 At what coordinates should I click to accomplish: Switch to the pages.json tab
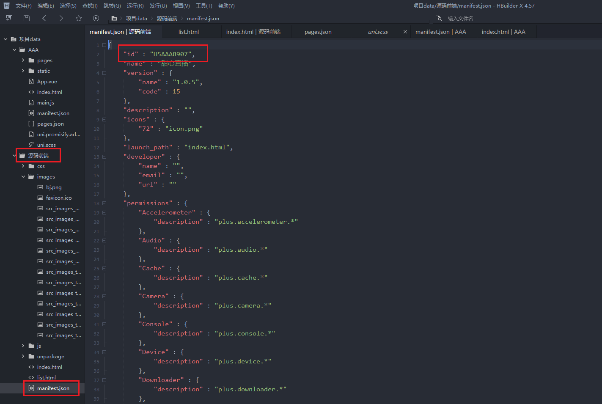318,32
